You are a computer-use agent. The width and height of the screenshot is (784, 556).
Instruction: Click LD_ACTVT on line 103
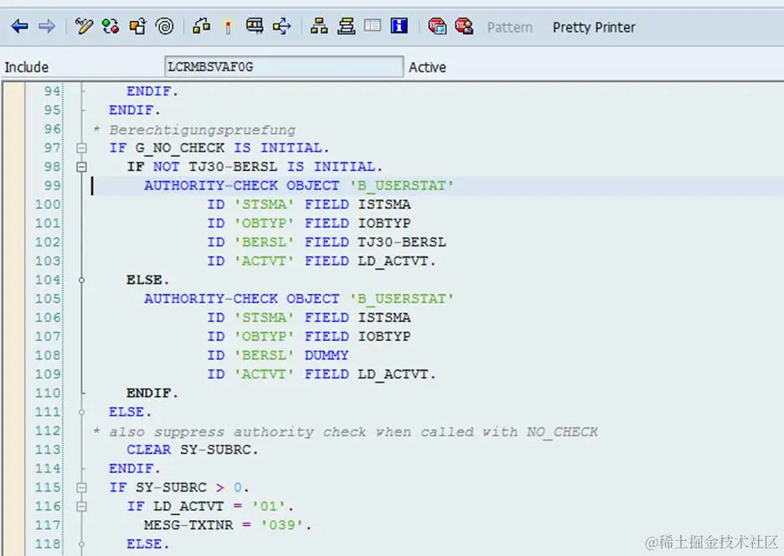393,261
